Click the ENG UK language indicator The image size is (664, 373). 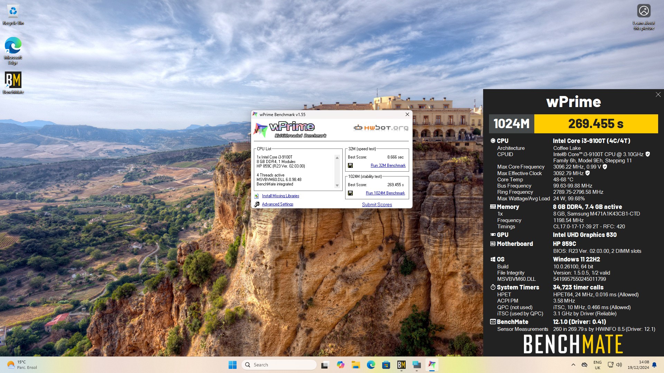(597, 365)
